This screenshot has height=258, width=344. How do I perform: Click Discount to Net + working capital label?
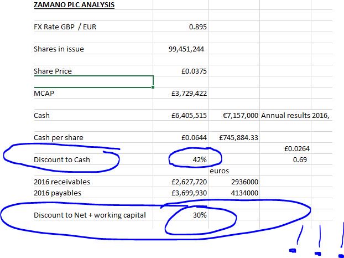(90, 215)
